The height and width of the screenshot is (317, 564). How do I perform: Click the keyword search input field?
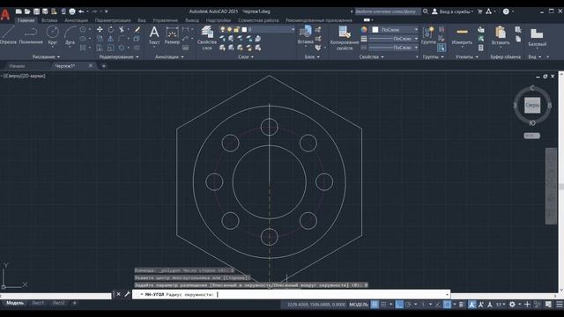tap(388, 11)
